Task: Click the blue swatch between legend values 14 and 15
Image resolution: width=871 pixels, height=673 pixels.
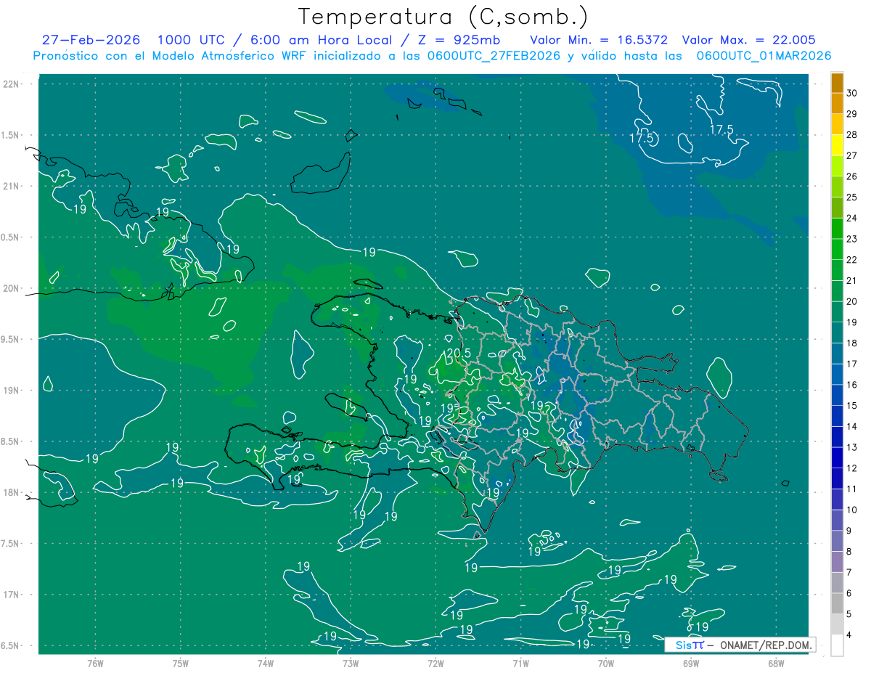Action: [837, 416]
